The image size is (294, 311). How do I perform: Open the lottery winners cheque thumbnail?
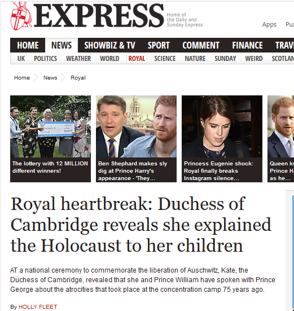click(x=51, y=126)
